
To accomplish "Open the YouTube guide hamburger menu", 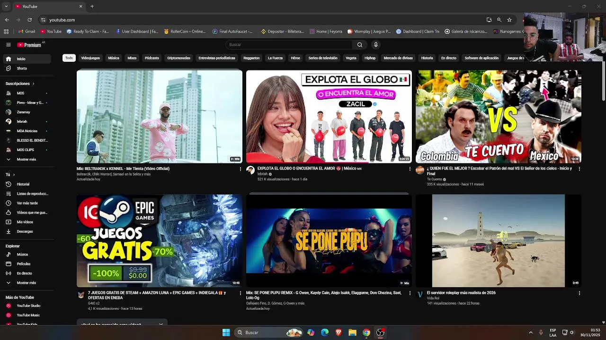I will pos(8,45).
